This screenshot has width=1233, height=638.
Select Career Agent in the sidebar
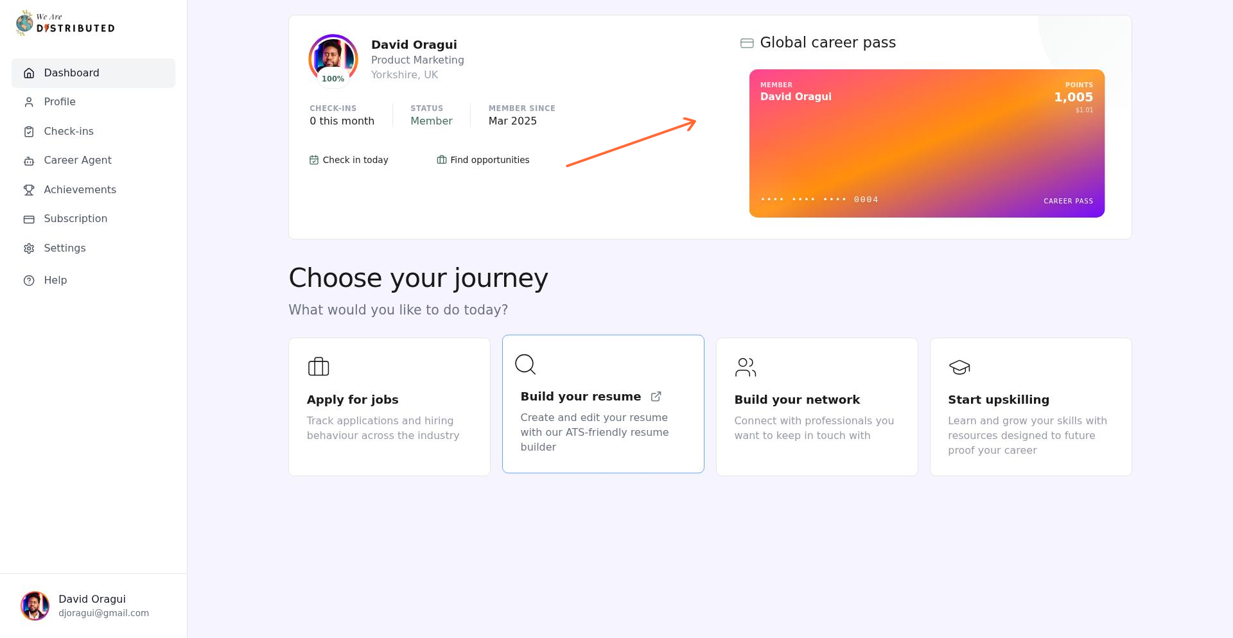pyautogui.click(x=78, y=160)
